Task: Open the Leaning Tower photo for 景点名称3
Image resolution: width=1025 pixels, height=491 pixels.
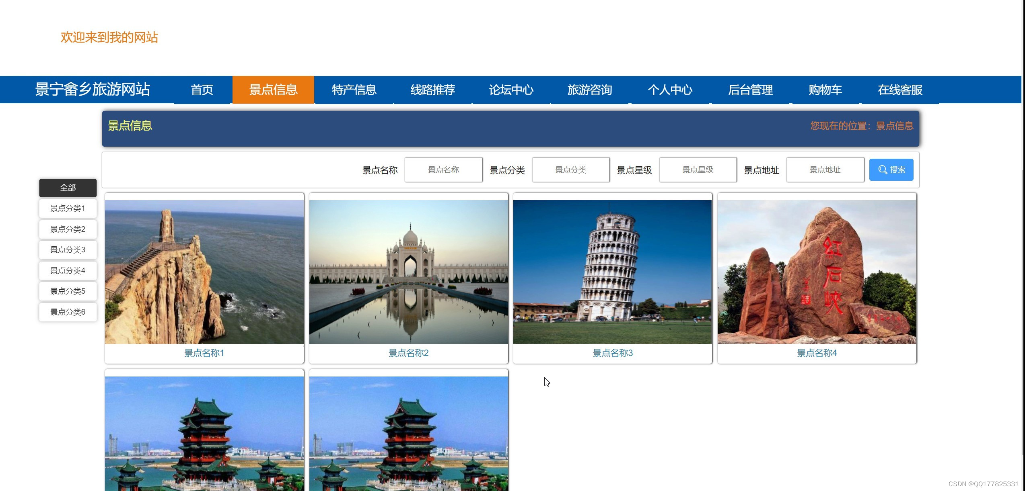Action: click(x=613, y=272)
